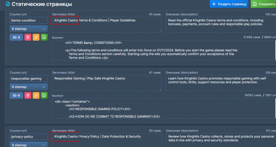276x147 pixels.
Task: Click the orange edit icon for ID 3
Action: (x=36, y=37)
